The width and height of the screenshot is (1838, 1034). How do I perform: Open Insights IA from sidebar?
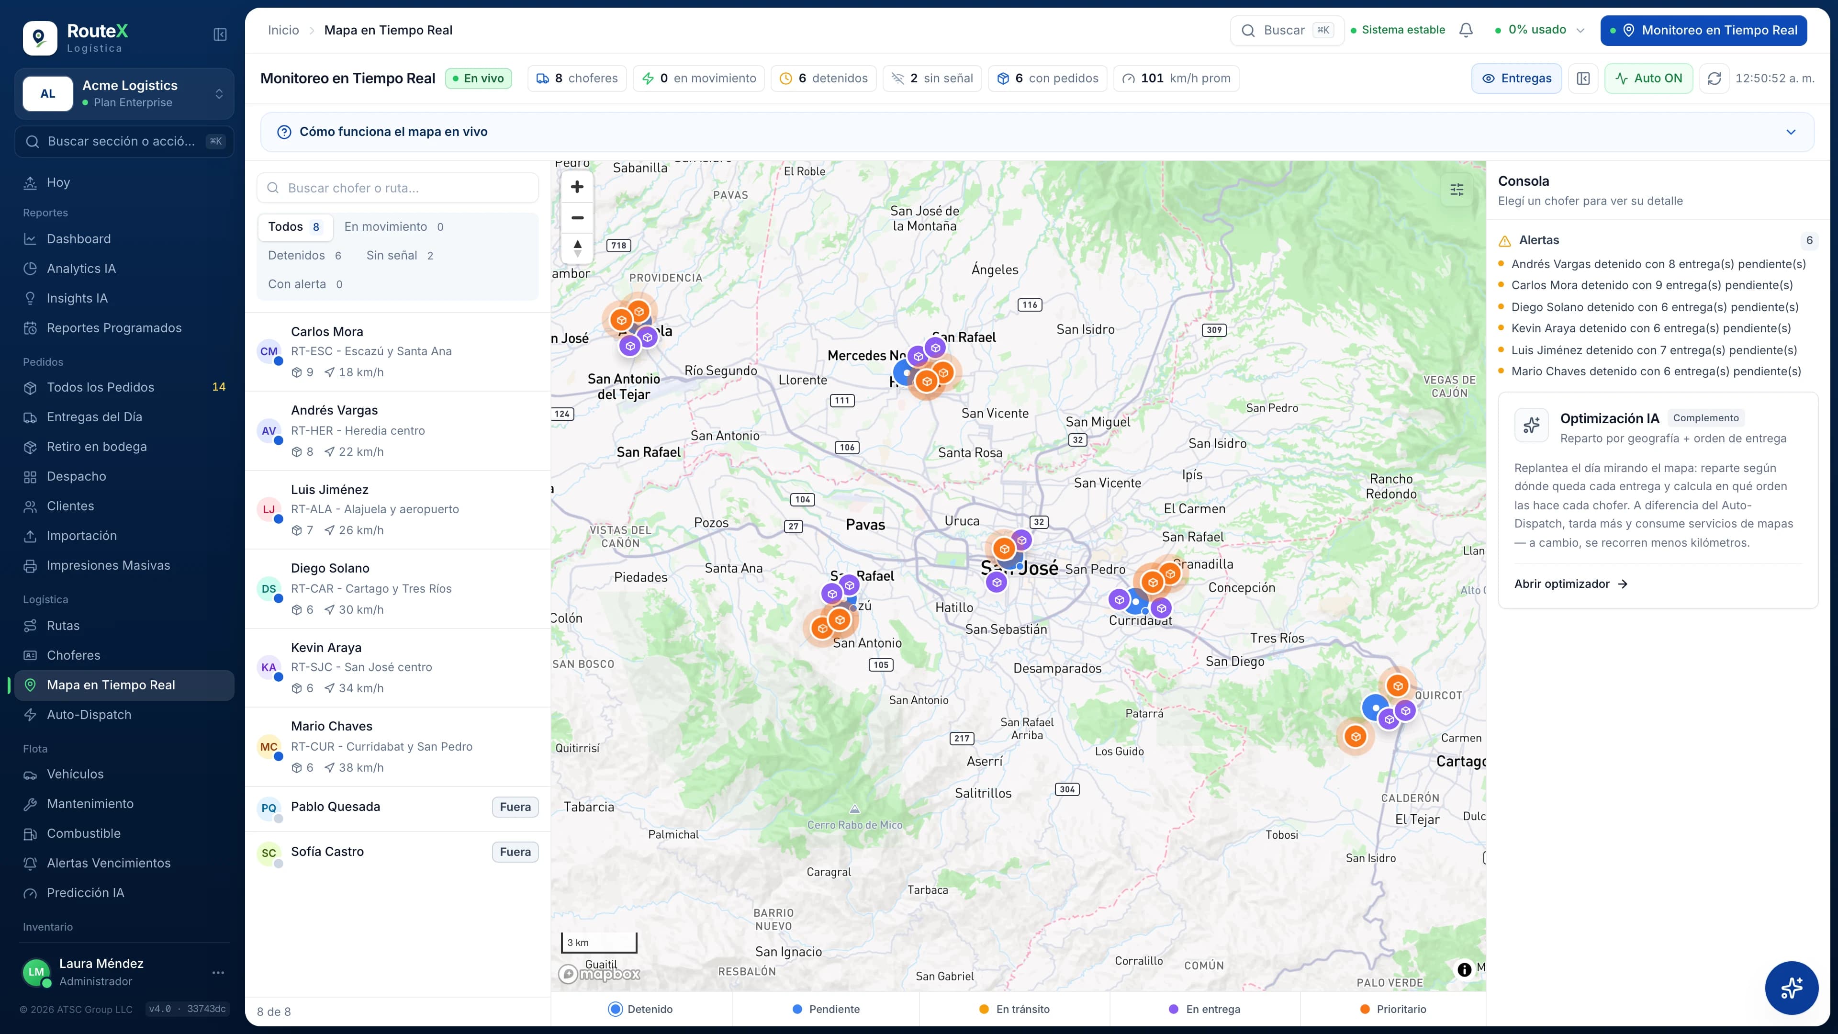[124, 298]
